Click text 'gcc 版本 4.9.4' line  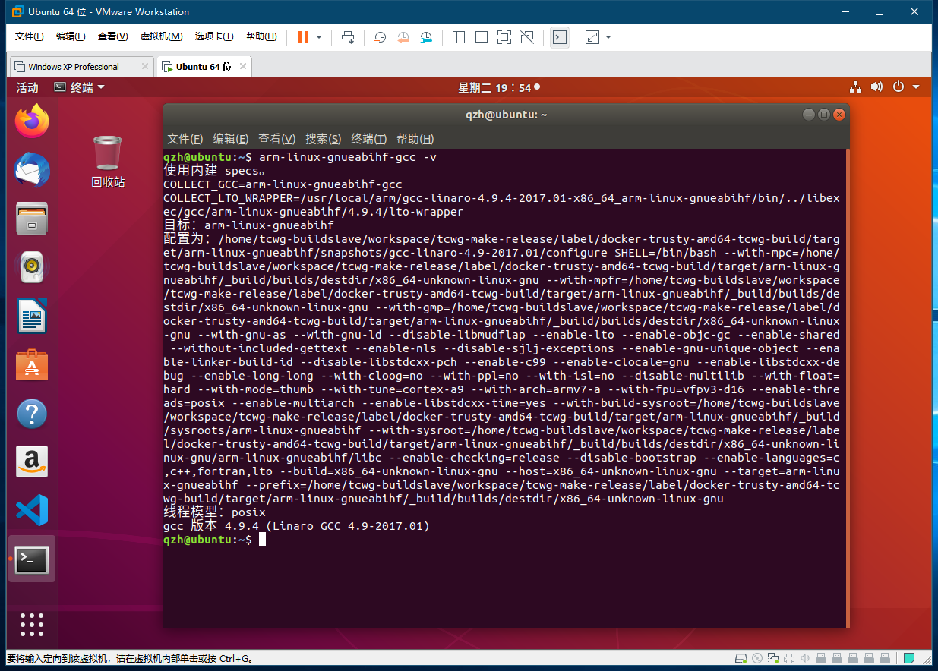coord(296,525)
